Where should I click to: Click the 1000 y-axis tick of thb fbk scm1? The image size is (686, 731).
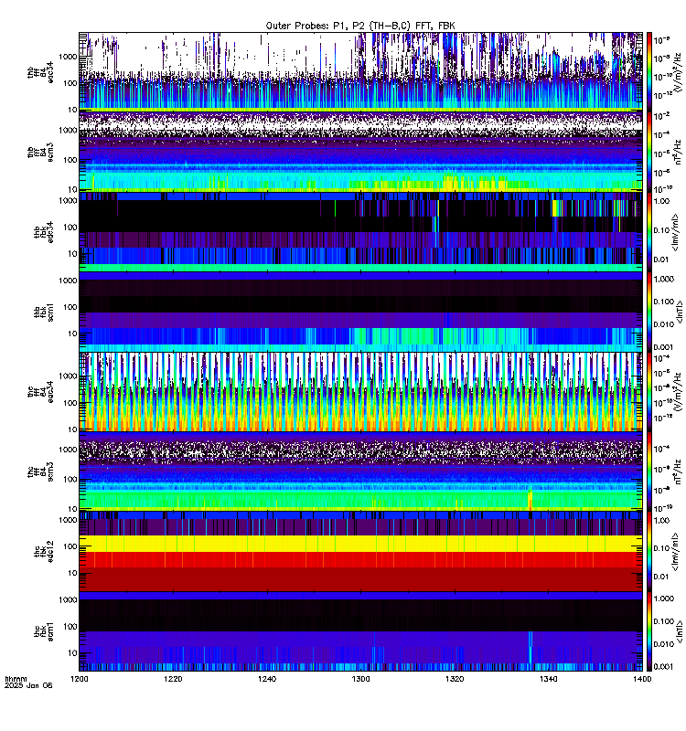click(x=68, y=281)
